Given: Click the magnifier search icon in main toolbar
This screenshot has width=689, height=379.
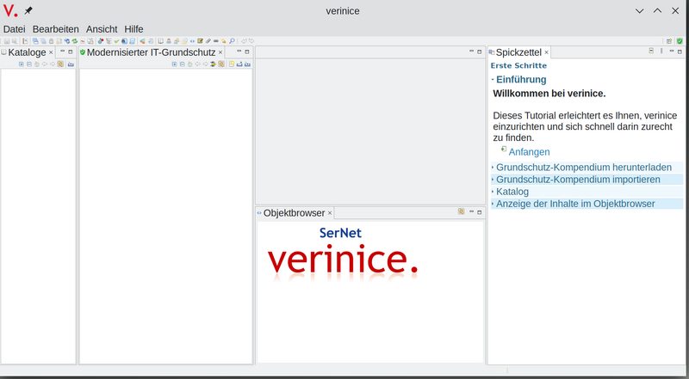Looking at the screenshot, I should 232,41.
